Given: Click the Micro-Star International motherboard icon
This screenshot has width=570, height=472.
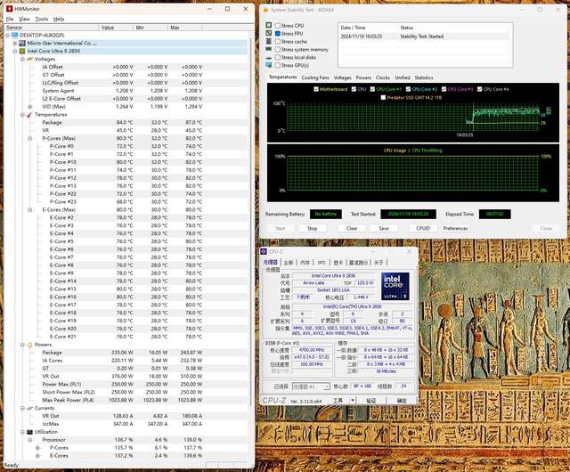Looking at the screenshot, I should click(22, 42).
